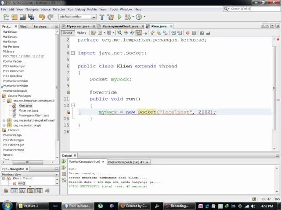The height and width of the screenshot is (210, 281).
Task: Open the Tools menu
Action: [114, 9]
